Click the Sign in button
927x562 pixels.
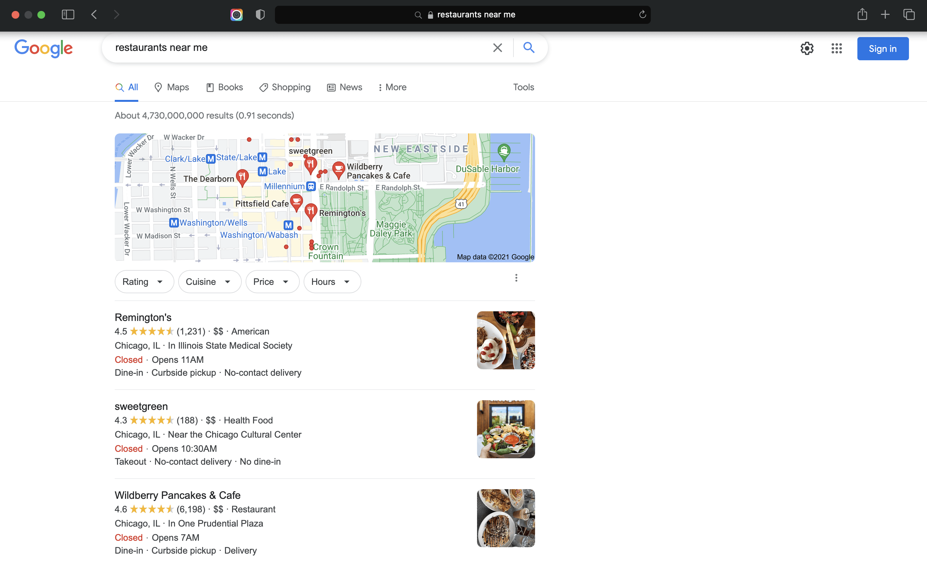[x=882, y=49]
